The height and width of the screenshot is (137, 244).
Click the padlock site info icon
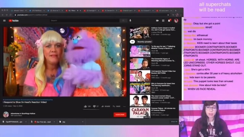coord(15,15)
